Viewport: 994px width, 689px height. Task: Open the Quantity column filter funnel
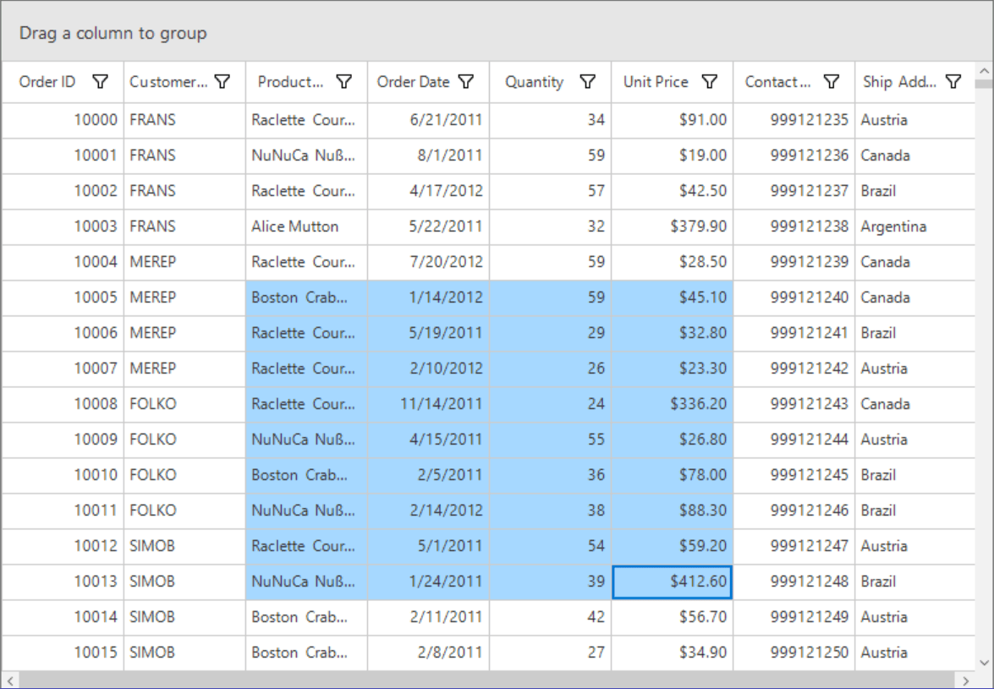(587, 81)
